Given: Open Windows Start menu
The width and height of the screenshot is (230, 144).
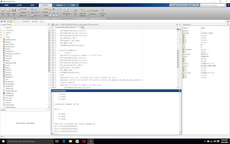Looking at the screenshot, I should [x=3, y=141].
